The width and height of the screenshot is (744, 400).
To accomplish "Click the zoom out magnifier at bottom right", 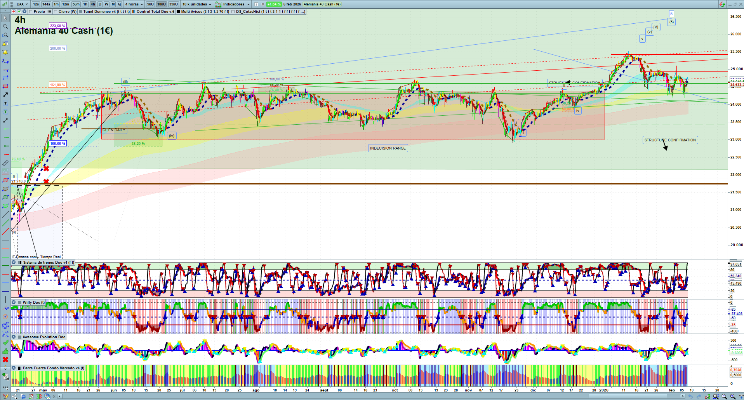I will [x=724, y=397].
